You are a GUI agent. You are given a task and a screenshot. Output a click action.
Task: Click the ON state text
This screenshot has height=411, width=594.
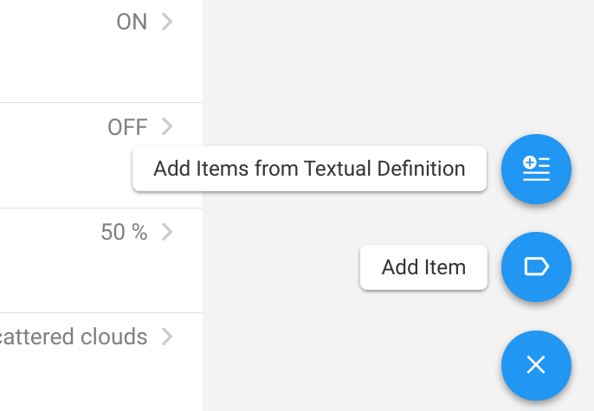click(x=132, y=22)
